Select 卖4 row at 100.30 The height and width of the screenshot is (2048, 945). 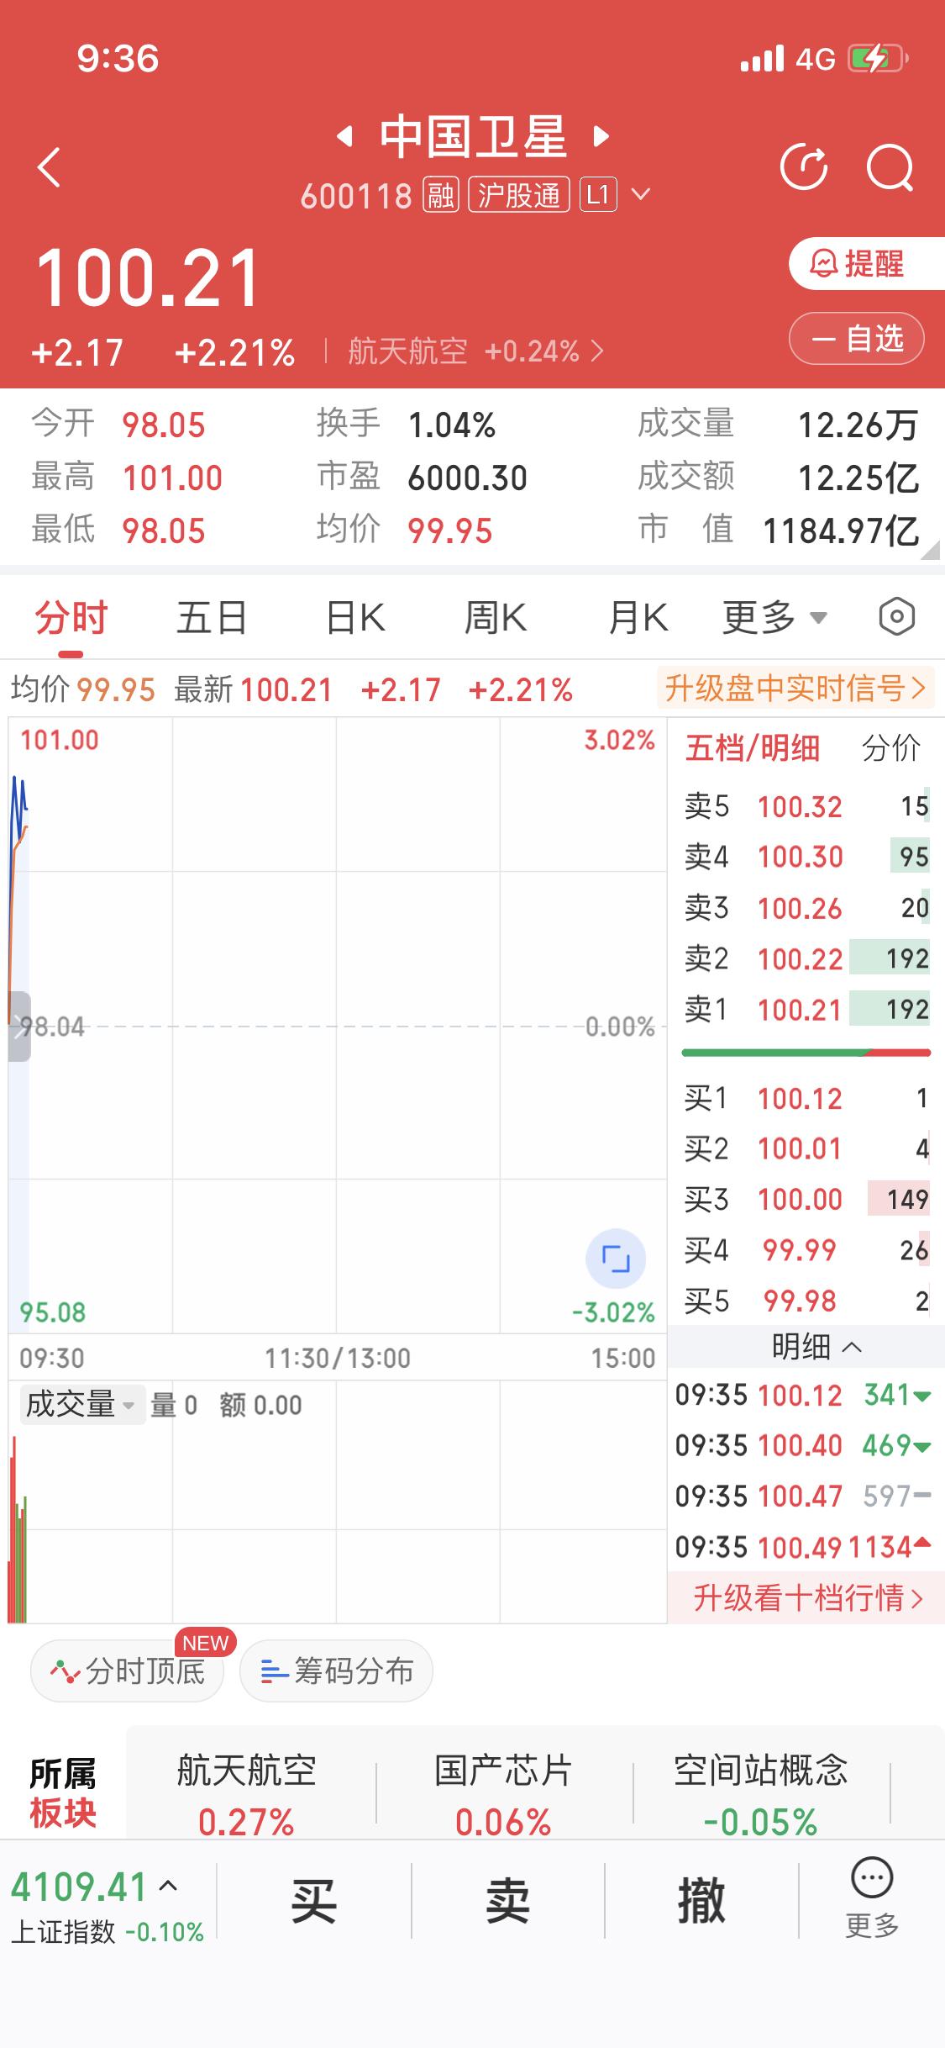[806, 857]
